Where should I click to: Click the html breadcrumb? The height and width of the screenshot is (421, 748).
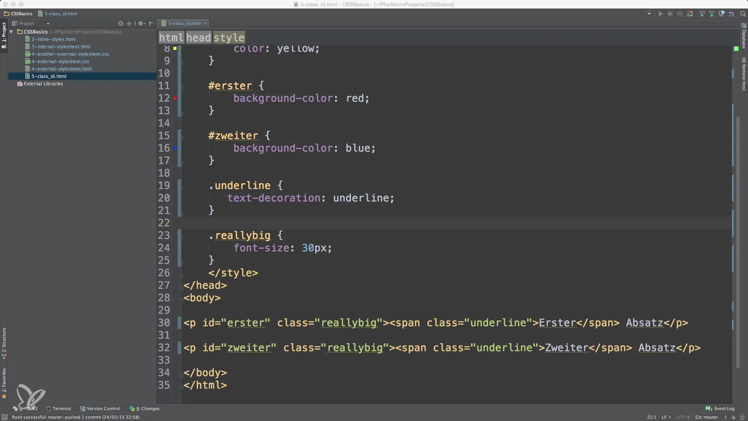[x=171, y=37]
